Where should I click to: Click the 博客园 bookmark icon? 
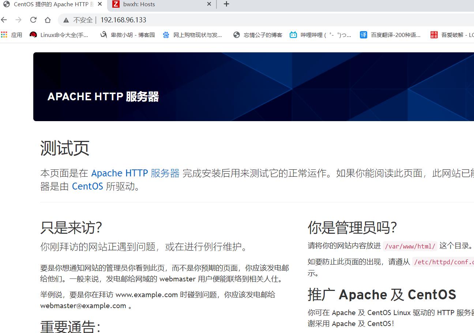click(x=104, y=35)
